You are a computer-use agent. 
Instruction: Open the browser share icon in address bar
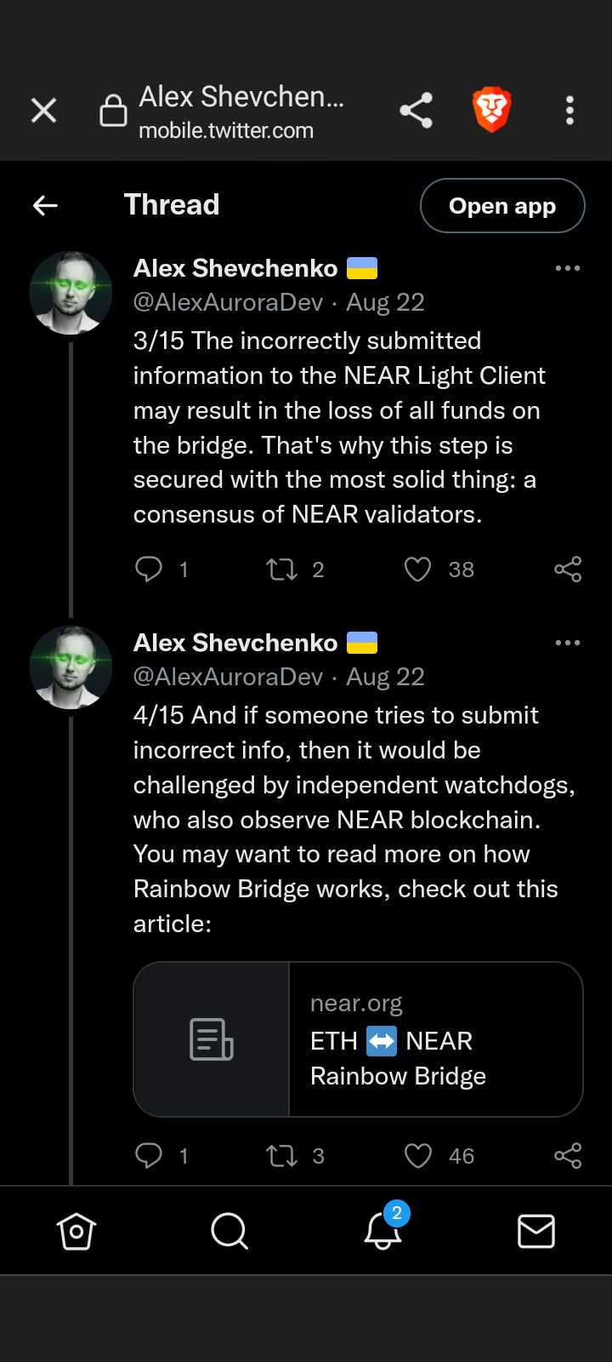(x=416, y=111)
